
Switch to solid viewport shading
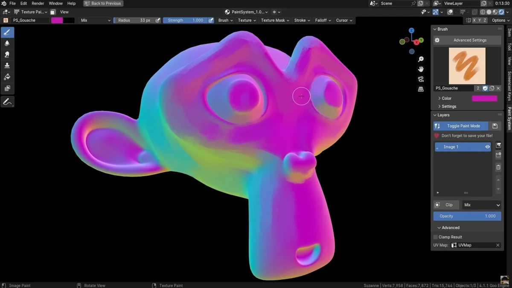point(489,12)
